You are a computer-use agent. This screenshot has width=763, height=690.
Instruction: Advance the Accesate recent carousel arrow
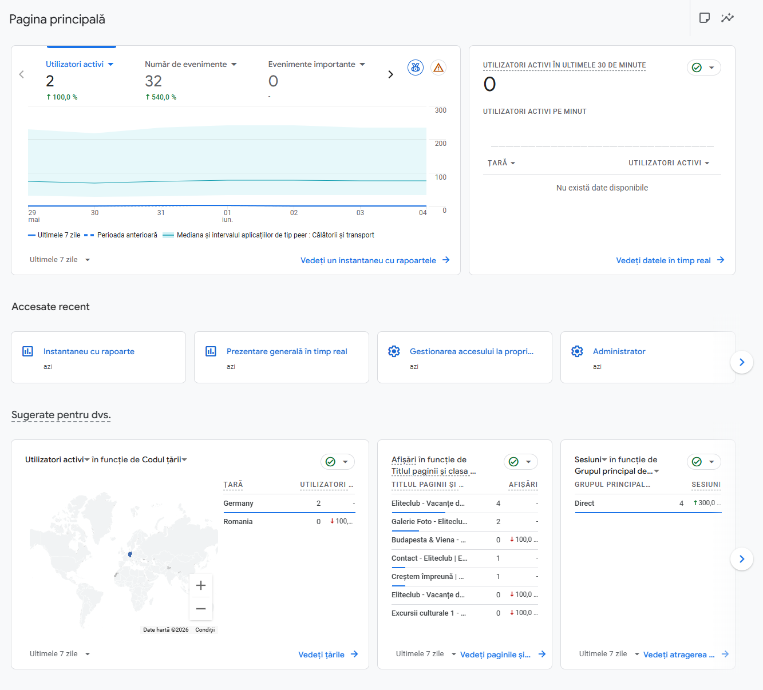742,362
